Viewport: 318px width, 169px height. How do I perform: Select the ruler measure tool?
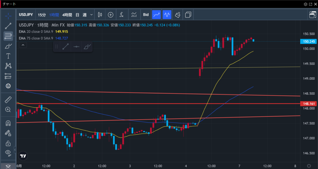click(8, 100)
